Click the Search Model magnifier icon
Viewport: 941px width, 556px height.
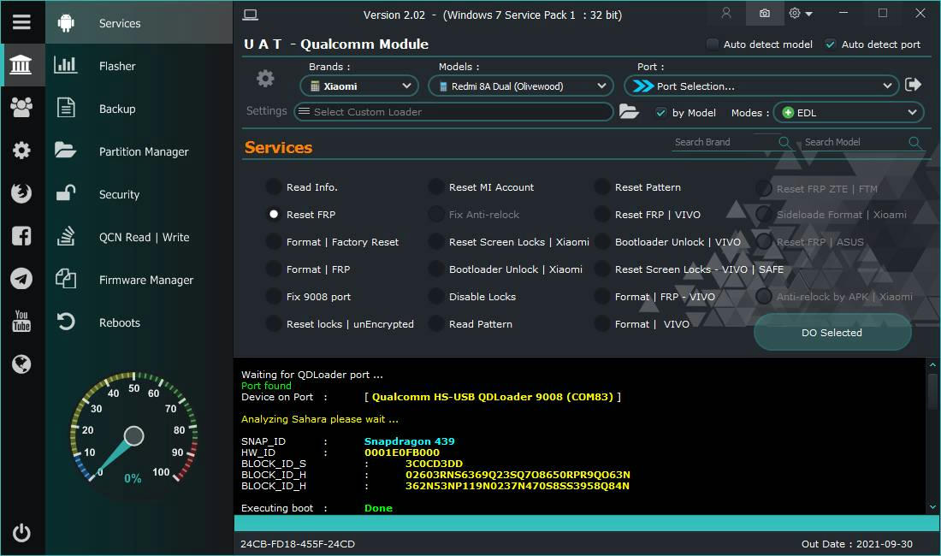click(914, 142)
